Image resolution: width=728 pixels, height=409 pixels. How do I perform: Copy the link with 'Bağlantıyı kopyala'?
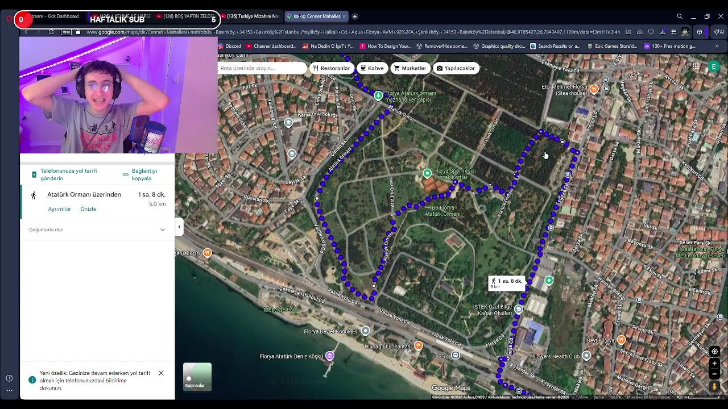[x=140, y=174]
